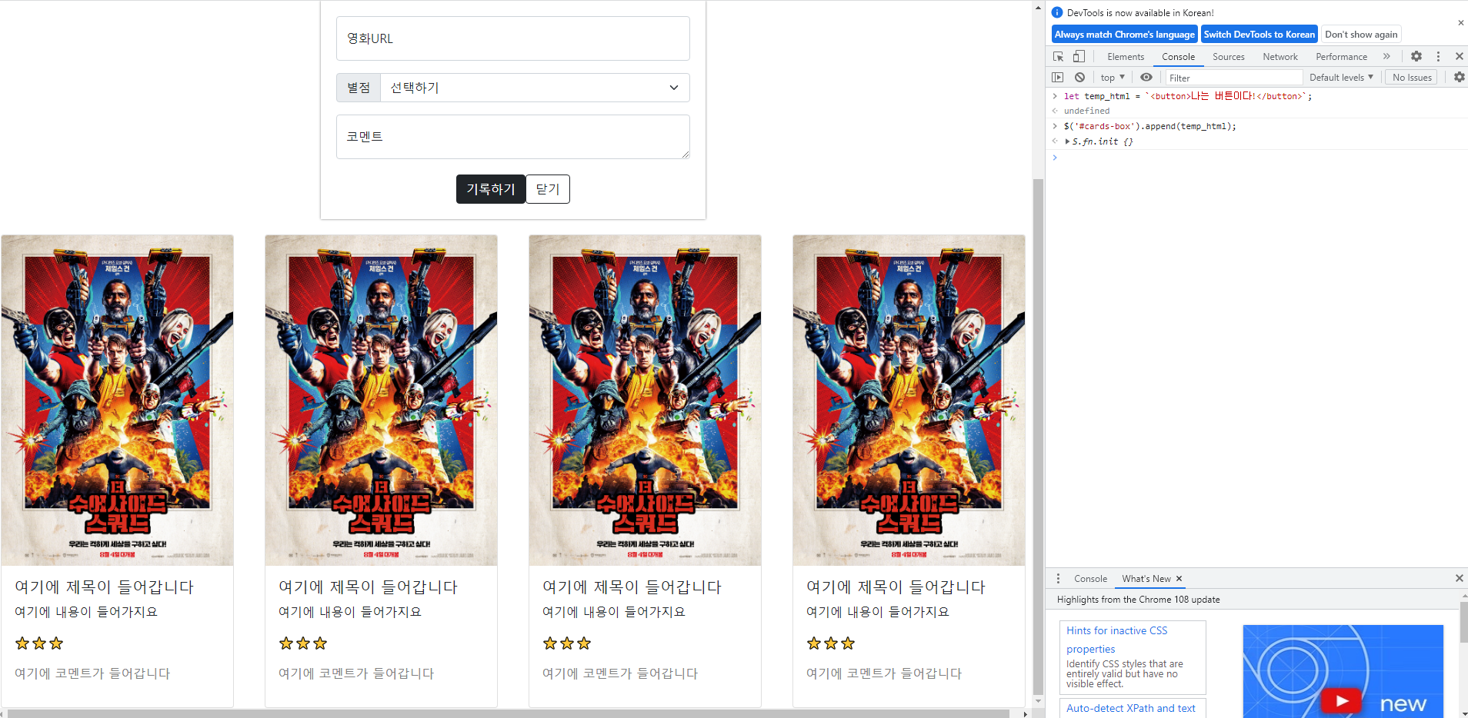Click the third movie poster thumbnail
This screenshot has width=1468, height=718.
point(645,401)
